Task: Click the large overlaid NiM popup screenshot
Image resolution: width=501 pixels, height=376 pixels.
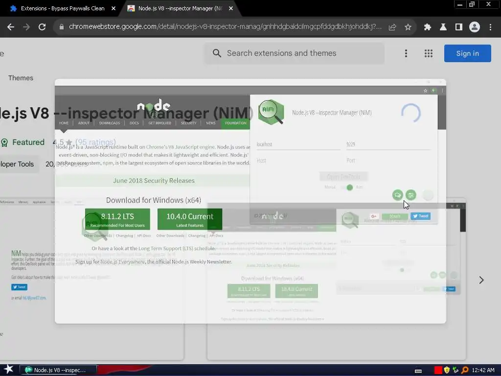Action: [x=250, y=201]
